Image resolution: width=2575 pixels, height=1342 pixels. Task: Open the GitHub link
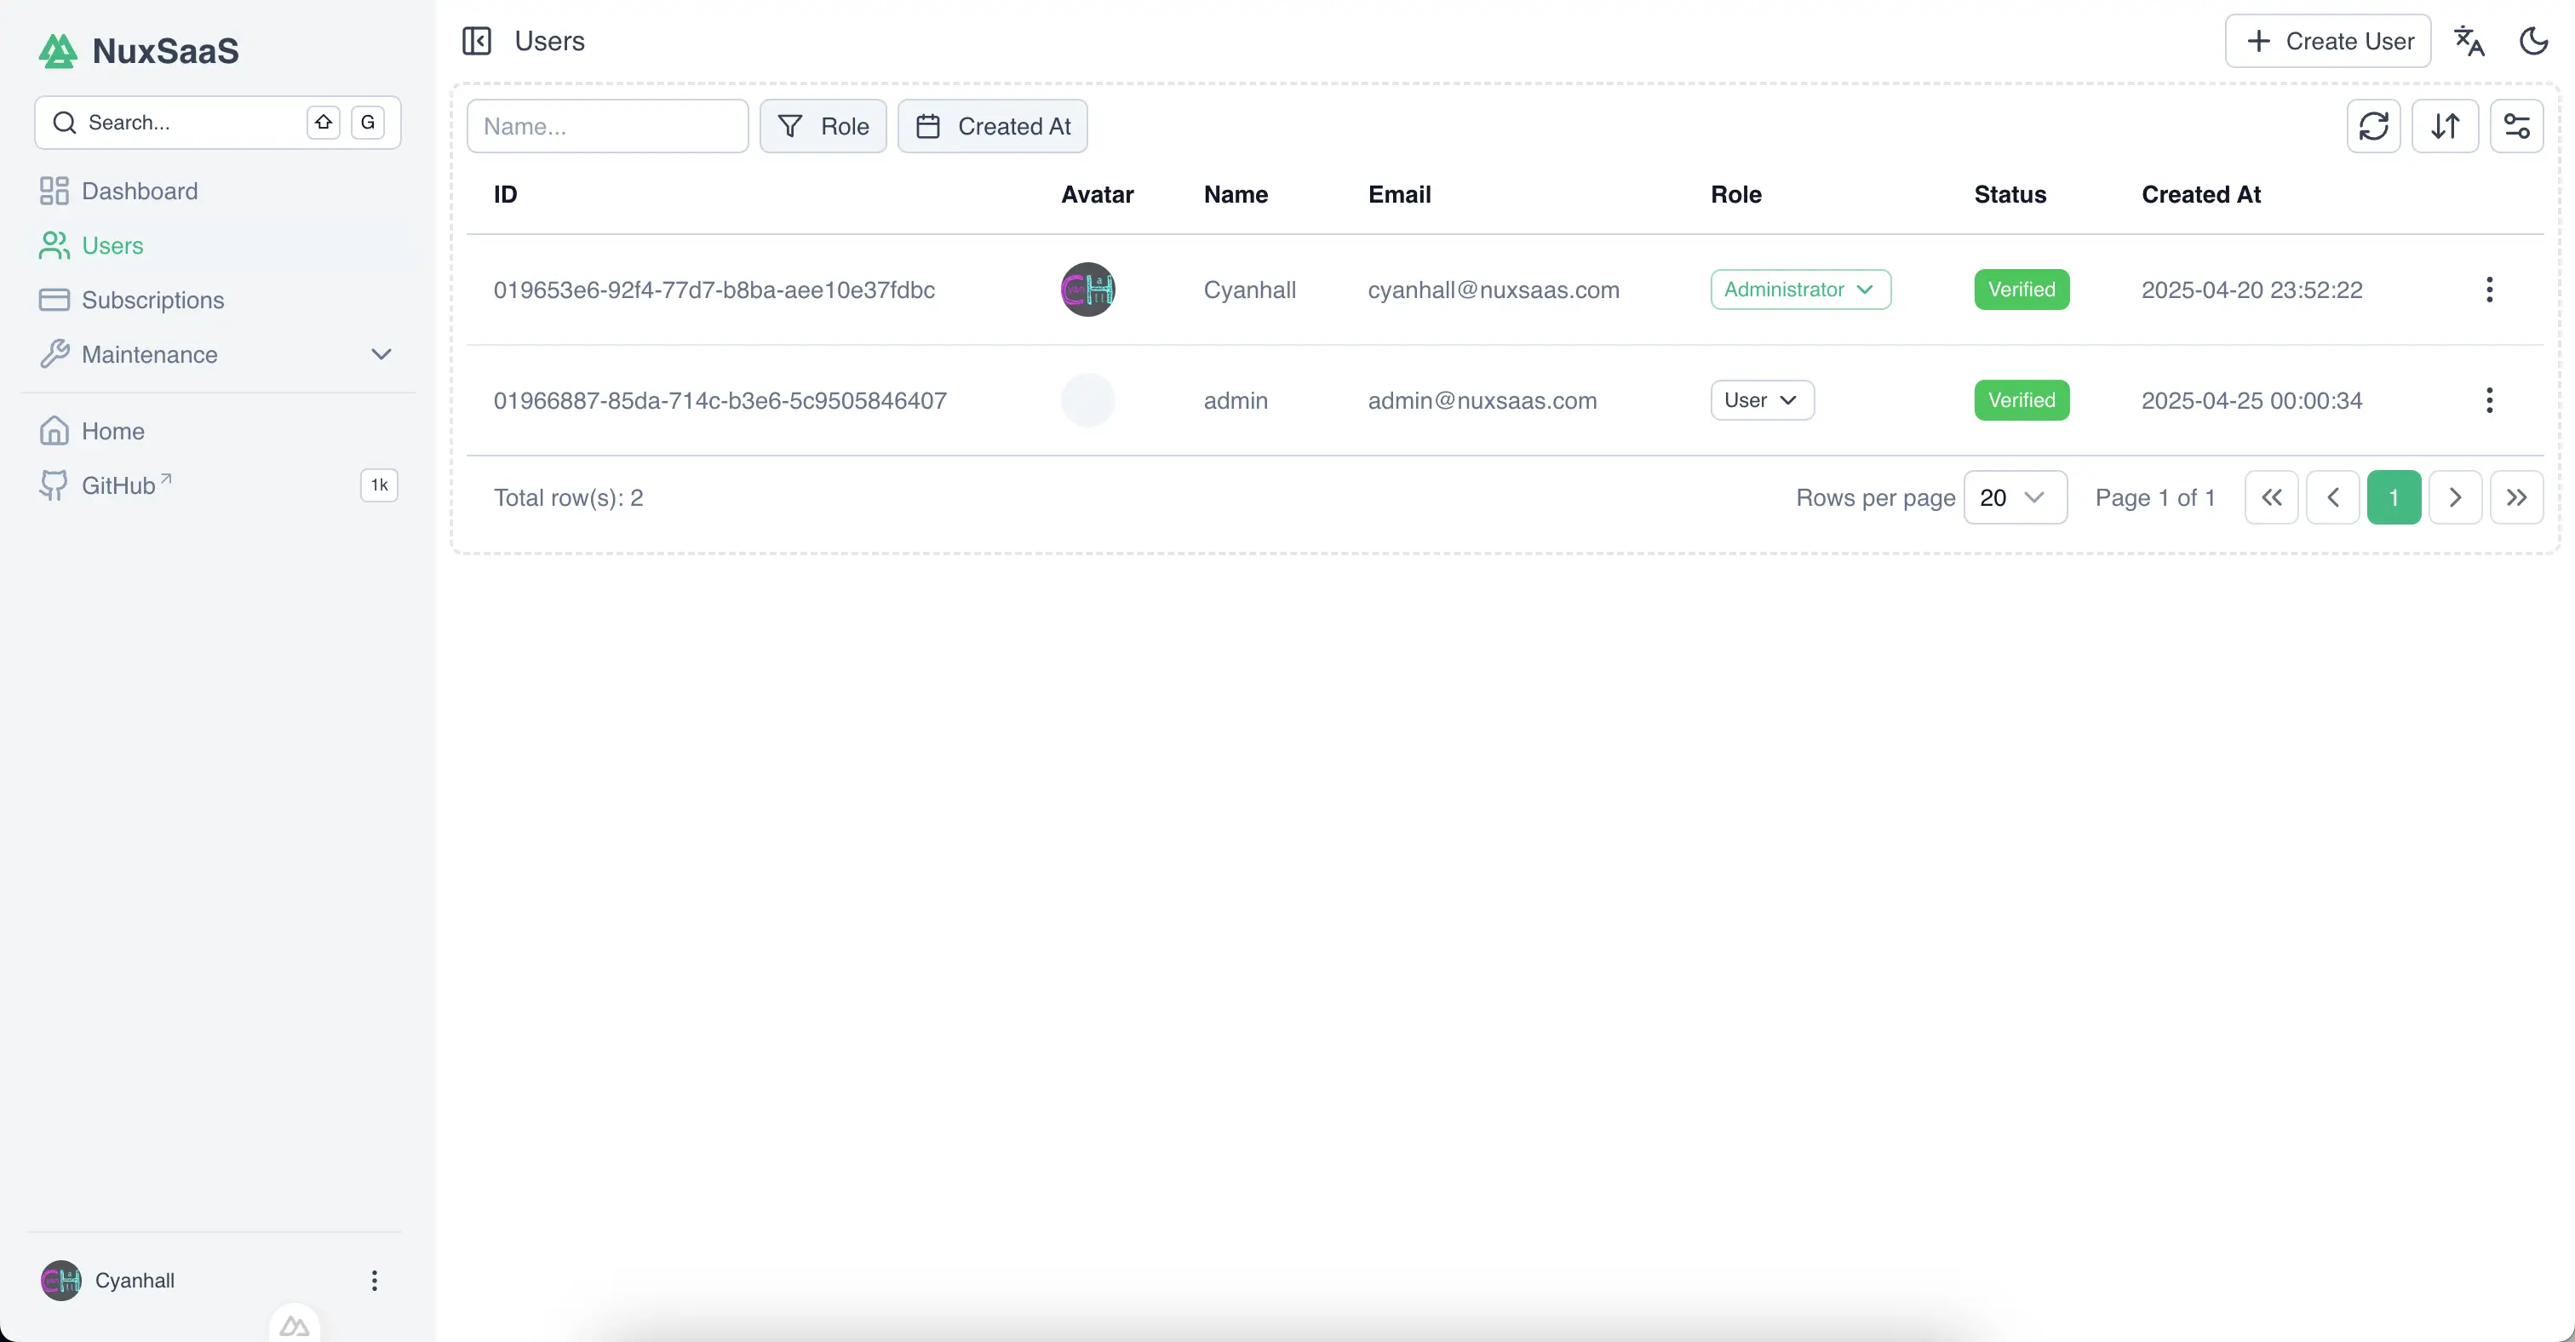(118, 485)
